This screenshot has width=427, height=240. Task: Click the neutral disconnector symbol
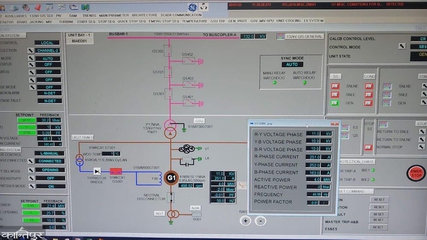pos(171,197)
